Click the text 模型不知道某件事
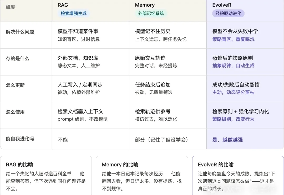 point(78,31)
